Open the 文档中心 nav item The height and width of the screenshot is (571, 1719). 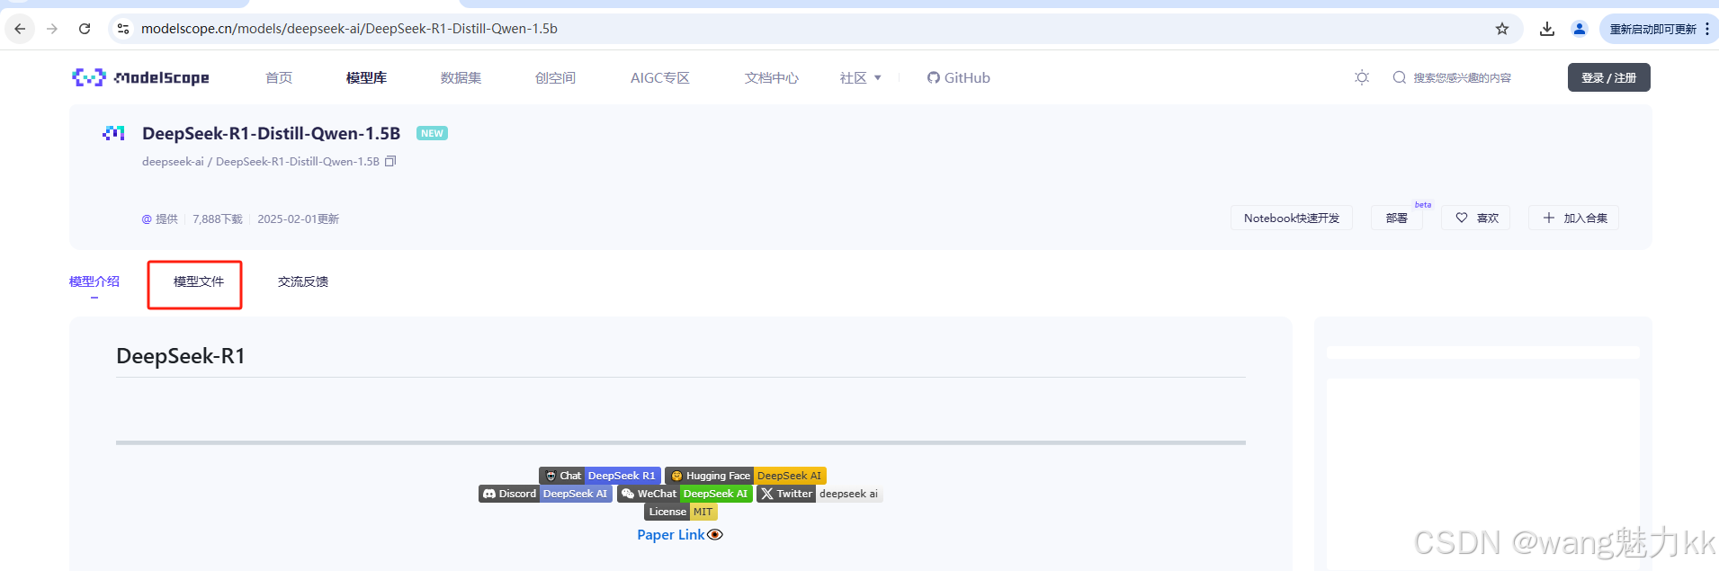772,78
